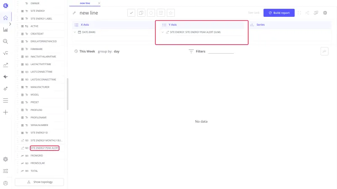
Task: Select the SITE ENERGY ID field
Action: pyautogui.click(x=39, y=133)
